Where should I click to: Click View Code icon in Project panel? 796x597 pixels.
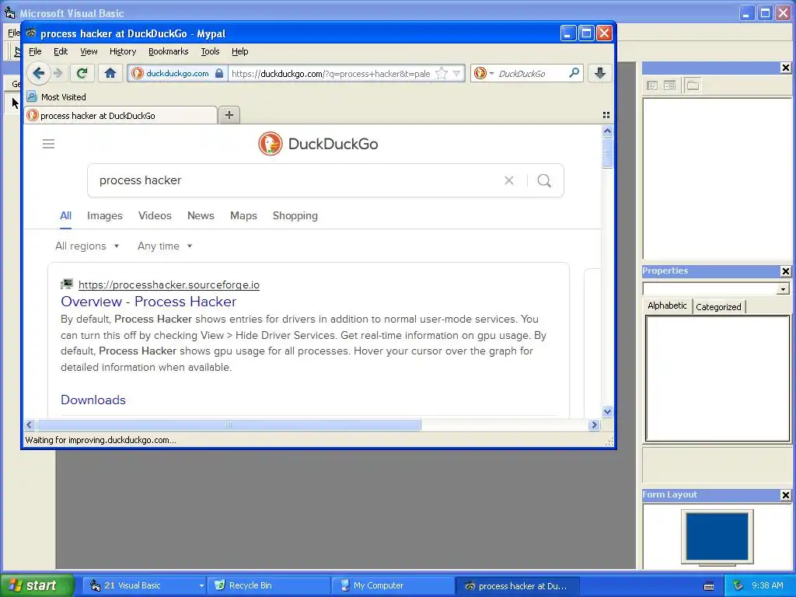point(652,86)
